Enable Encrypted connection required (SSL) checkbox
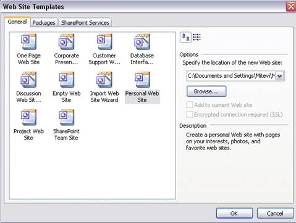 (x=190, y=114)
